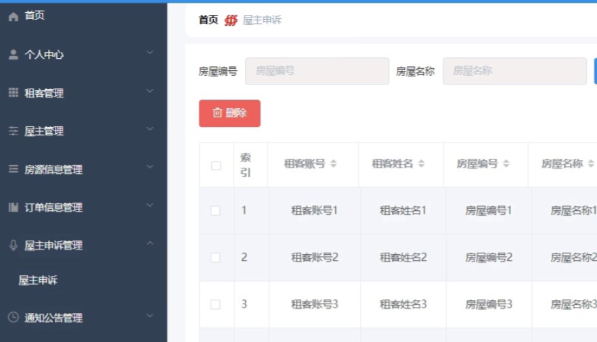Click the person icon beside 个人中心
This screenshot has width=597, height=342.
point(14,55)
